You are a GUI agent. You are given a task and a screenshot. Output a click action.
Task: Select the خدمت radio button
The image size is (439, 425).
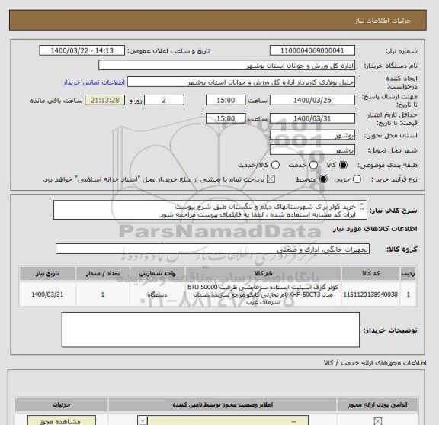[313, 165]
